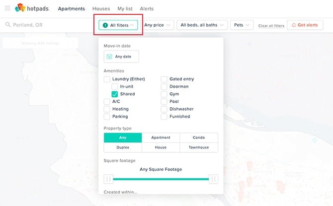Uncheck the Shared laundry checkbox

[x=115, y=94]
